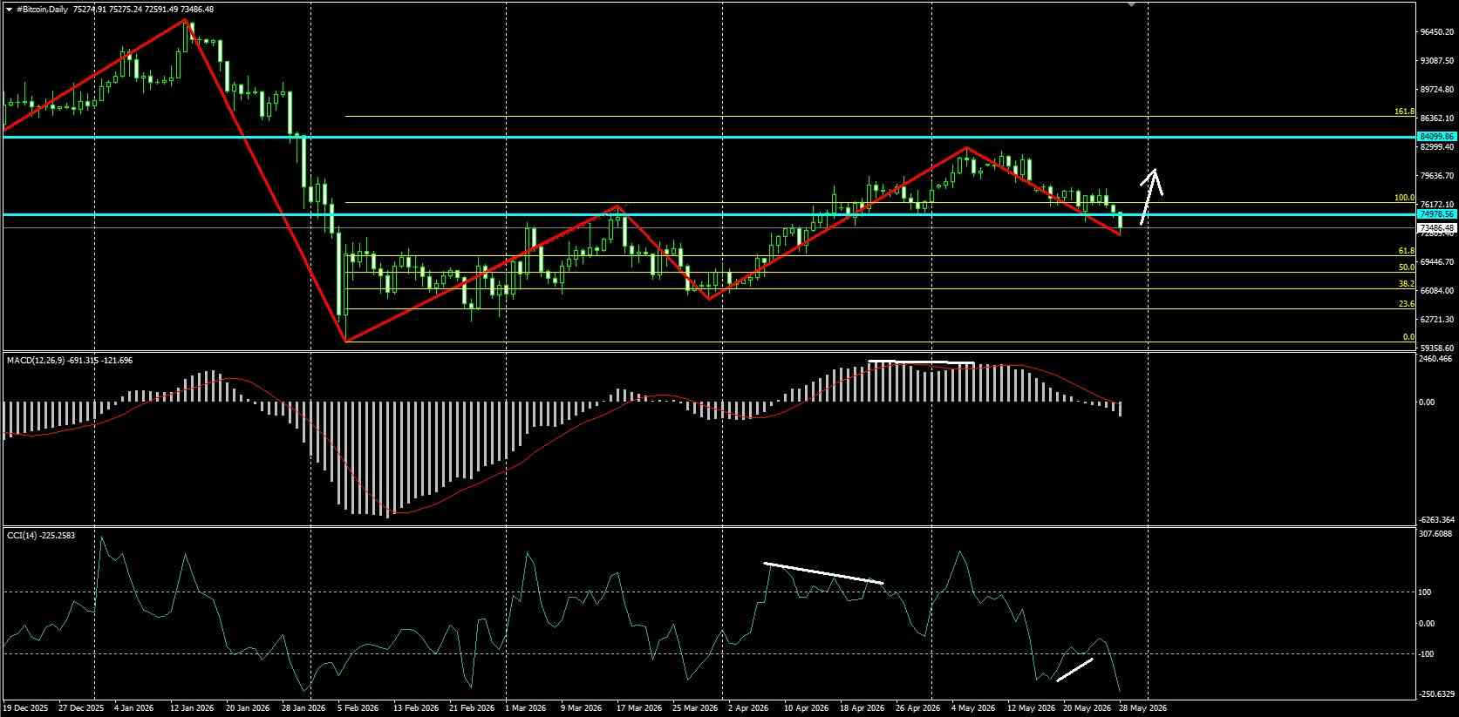Click the Fibonacci 161.8 level label
This screenshot has width=1459, height=717.
tap(1404, 112)
